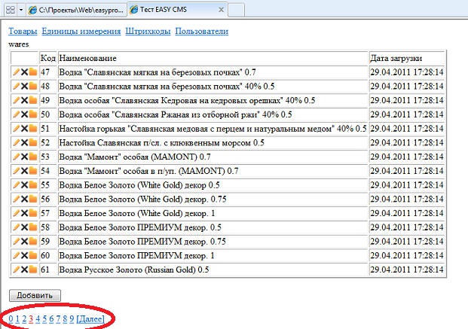Open the folder icon in row 56
Viewport: 468px width, 329px height.
coord(33,199)
